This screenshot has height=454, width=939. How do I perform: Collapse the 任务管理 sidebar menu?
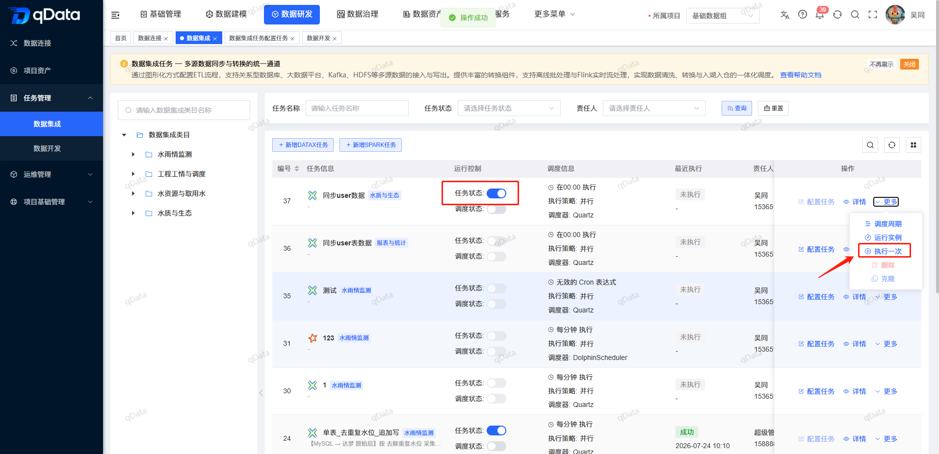click(x=52, y=98)
